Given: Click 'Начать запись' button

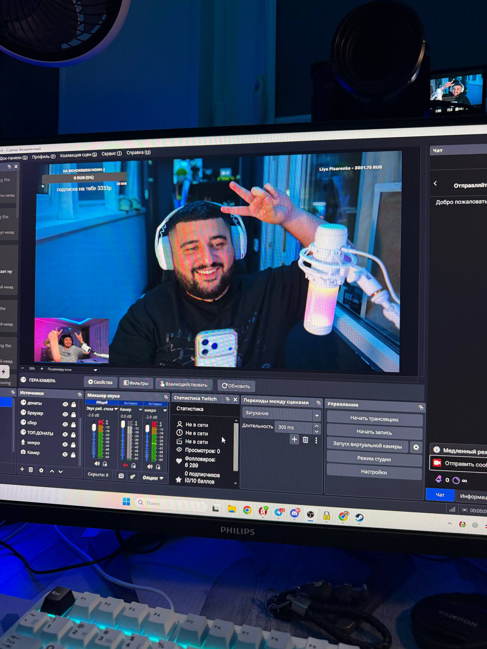Looking at the screenshot, I should (x=374, y=432).
